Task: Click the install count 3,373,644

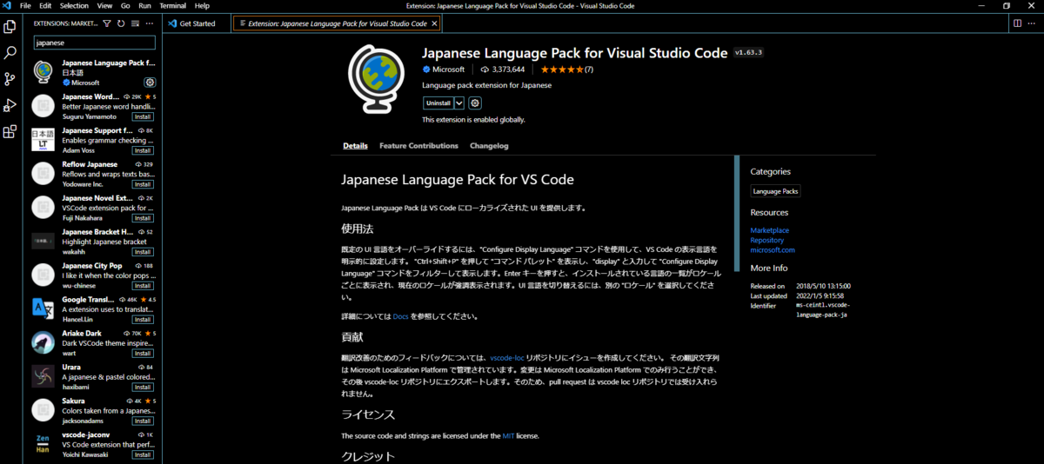Action: point(502,70)
